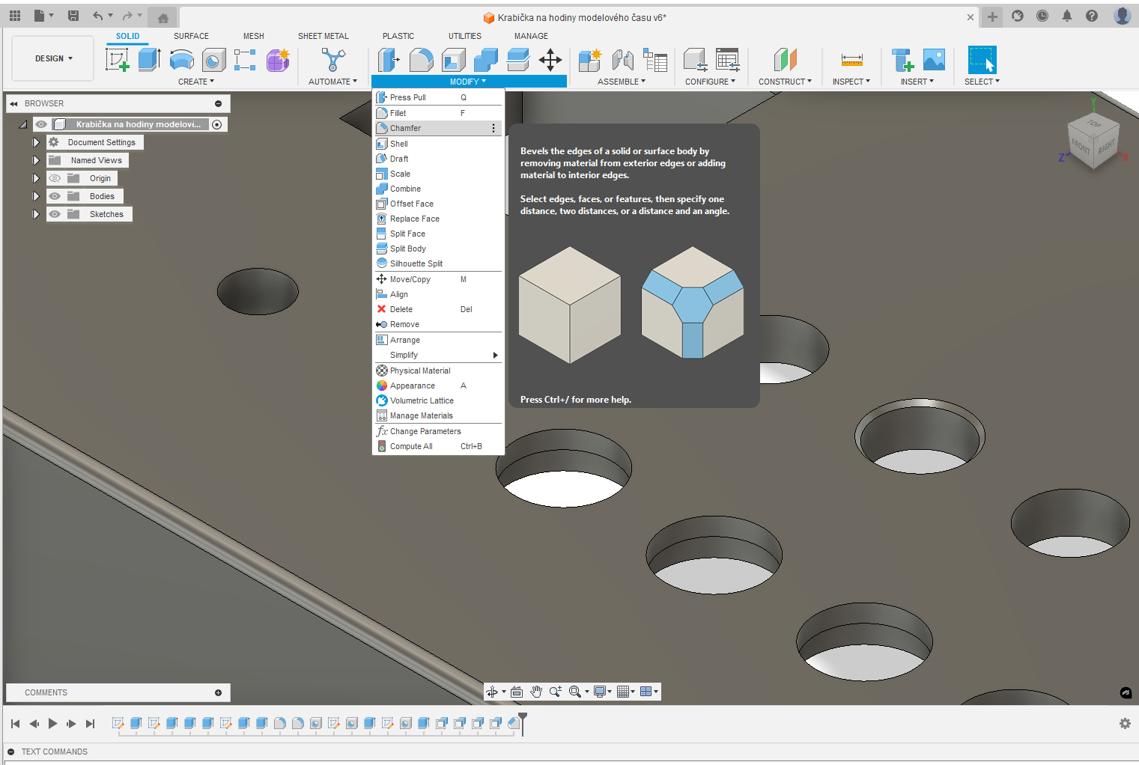Viewport: 1139px width, 765px height.
Task: Click Change Parameters in the menu
Action: click(x=425, y=431)
